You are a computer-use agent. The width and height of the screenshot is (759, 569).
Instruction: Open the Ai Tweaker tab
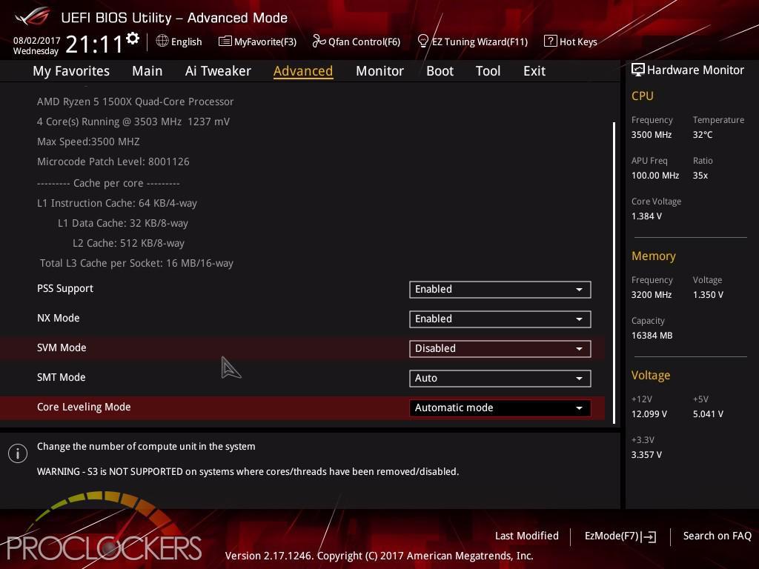pyautogui.click(x=218, y=71)
